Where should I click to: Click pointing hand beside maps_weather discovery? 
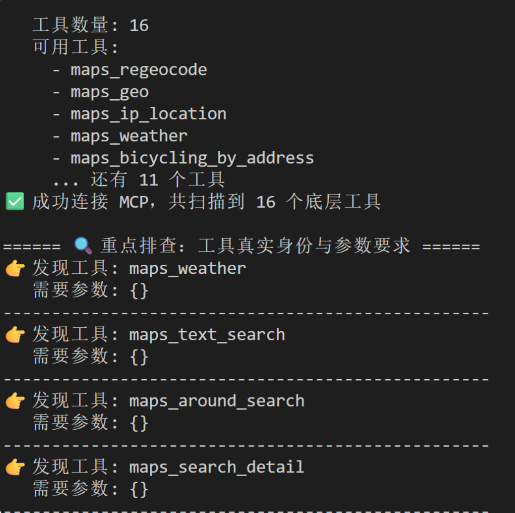tap(15, 268)
